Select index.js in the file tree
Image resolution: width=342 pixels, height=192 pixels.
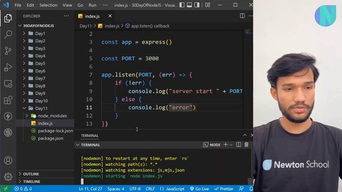[45, 123]
